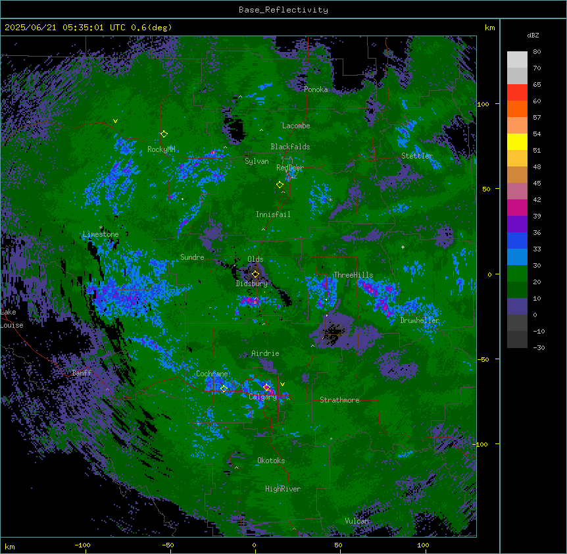
Task: Click the yellow V marker northeast of Calgary
Action: click(282, 384)
